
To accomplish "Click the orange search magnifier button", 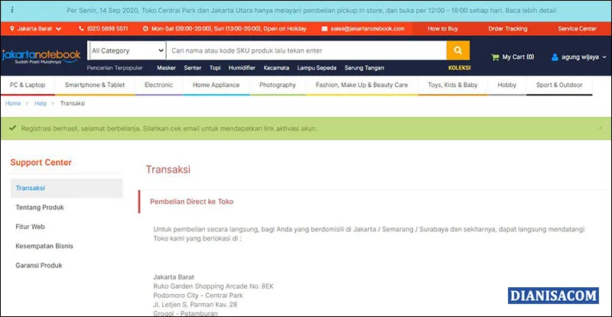I will point(457,50).
